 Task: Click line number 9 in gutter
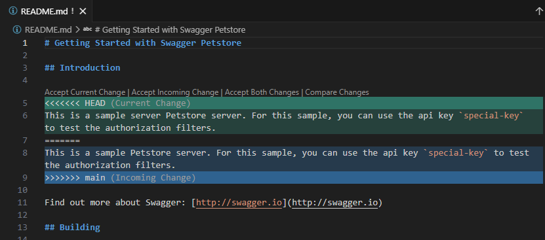pos(25,178)
